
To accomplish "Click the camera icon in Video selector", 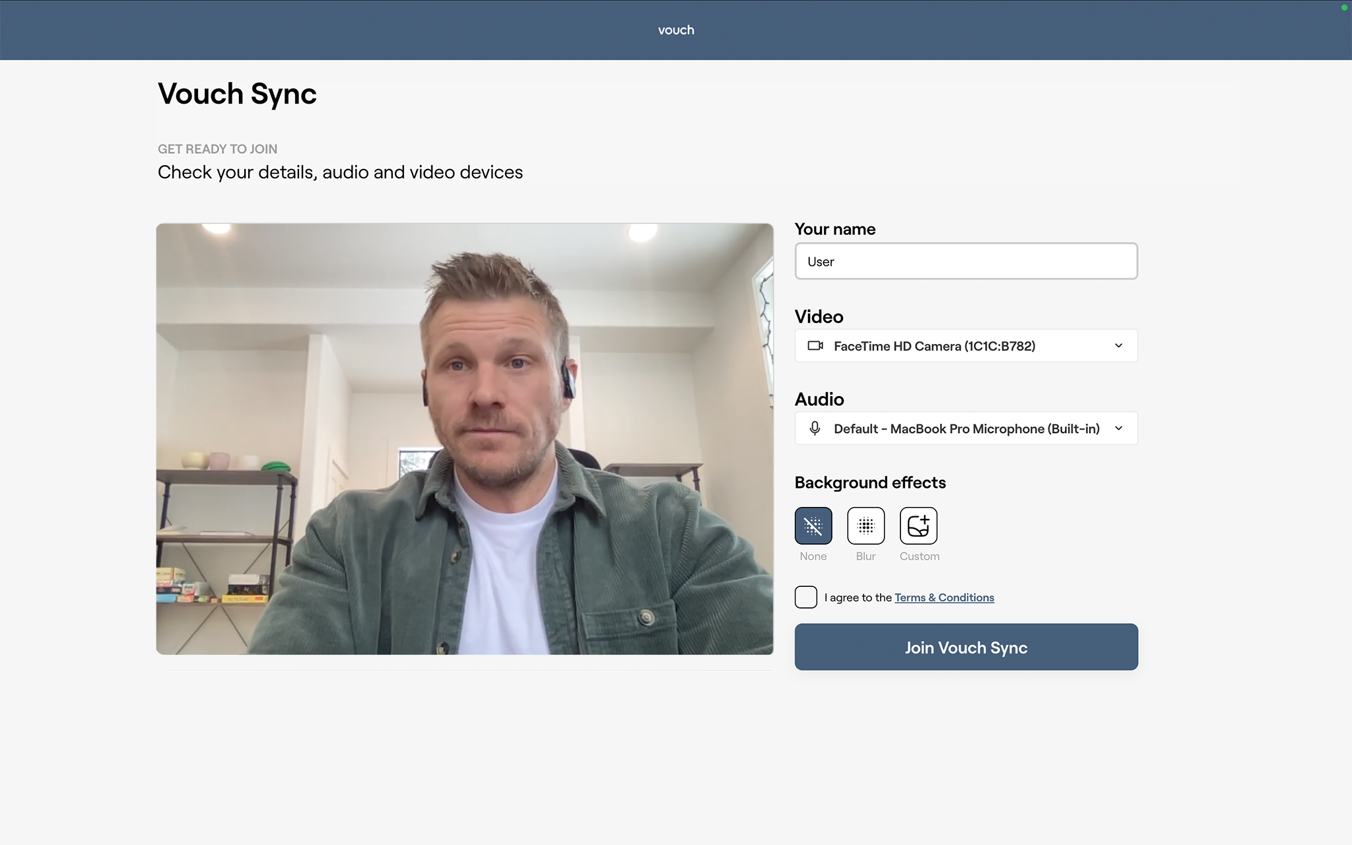I will [815, 346].
